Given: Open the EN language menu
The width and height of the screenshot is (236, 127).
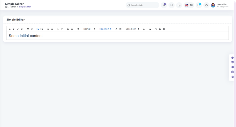Looking at the screenshot, I should coord(189,5).
